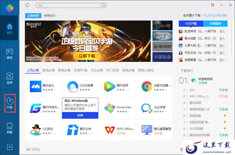Image resolution: width=235 pixels, height=155 pixels.
Task: Click the 腾讯视频 app icon in grid
Action: tap(110, 87)
